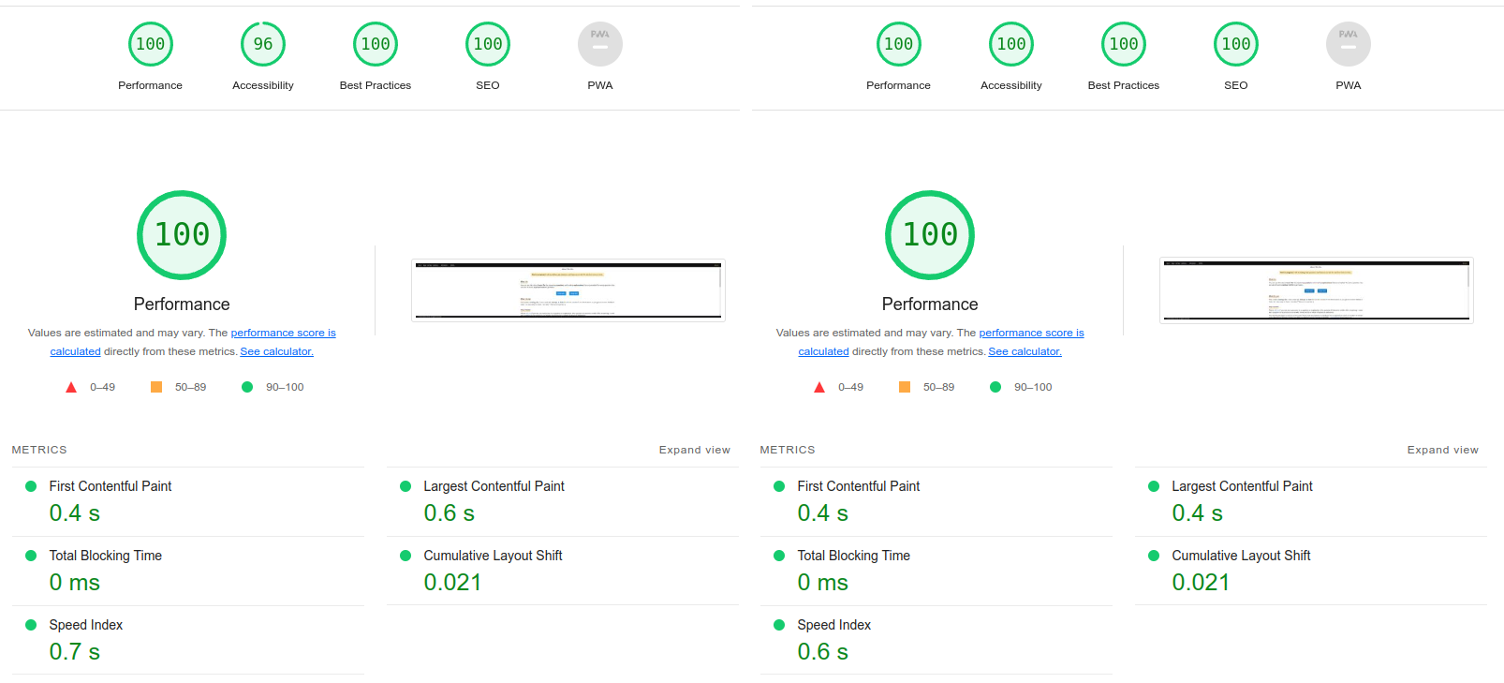Expand the Speed Index metric showing 0.6 s
1504x683 pixels.
[833, 625]
